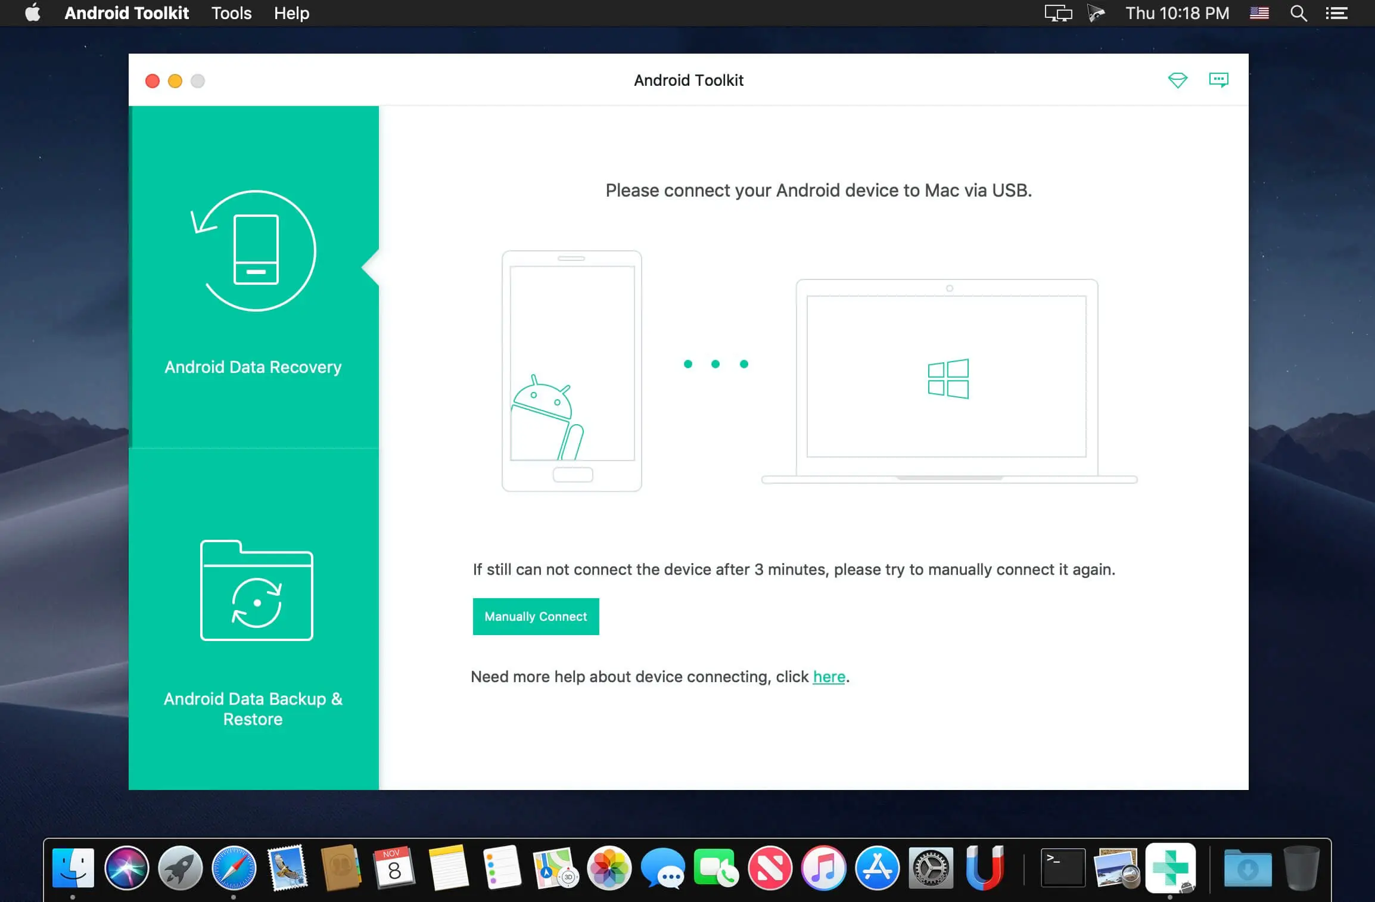1375x902 pixels.
Task: Click the smartphone illustration graphic
Action: [571, 369]
